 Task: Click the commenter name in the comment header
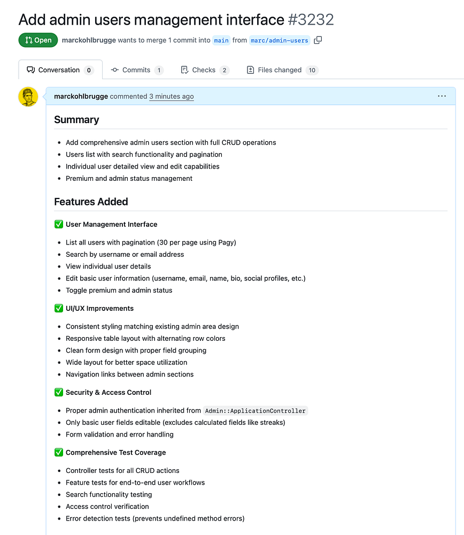(x=81, y=96)
